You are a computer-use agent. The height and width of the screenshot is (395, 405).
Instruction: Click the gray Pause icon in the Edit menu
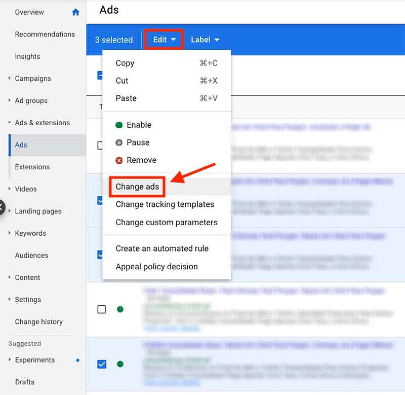pyautogui.click(x=119, y=142)
